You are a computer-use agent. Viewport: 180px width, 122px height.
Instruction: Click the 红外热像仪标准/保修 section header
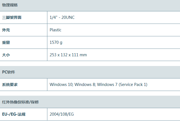coord(20,102)
